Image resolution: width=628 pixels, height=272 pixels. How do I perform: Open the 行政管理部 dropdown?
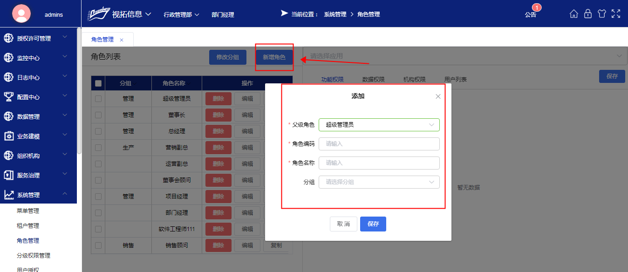coord(182,14)
